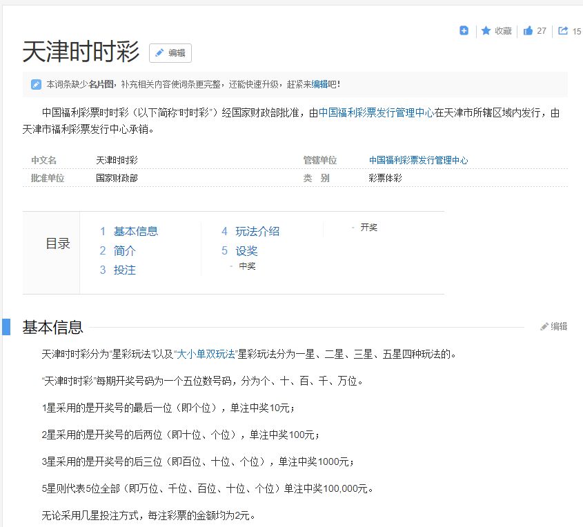The image size is (583, 527).
Task: Click the pencil edit icon beside 基本信息 heading
Action: (x=544, y=326)
